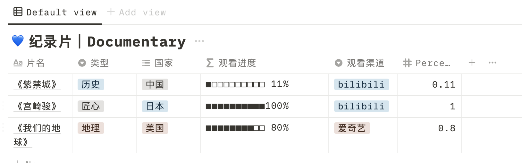Click the table icon beside Default view
The height and width of the screenshot is (163, 522).
tap(18, 12)
